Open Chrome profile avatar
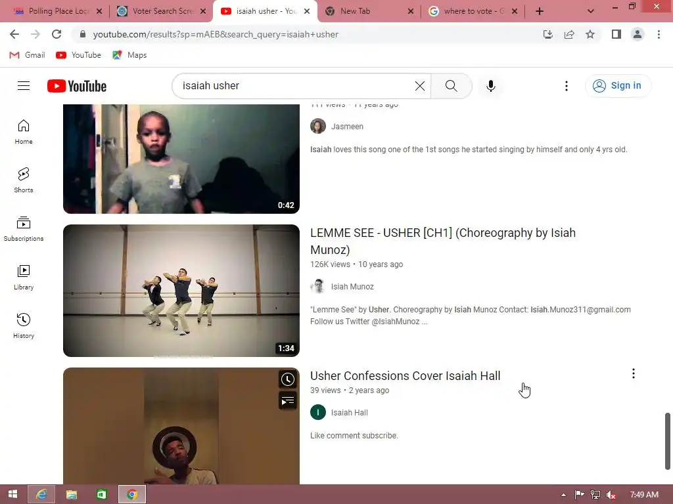 tap(638, 34)
